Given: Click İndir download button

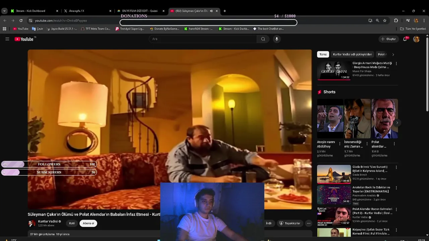Looking at the screenshot, I should pyautogui.click(x=269, y=223).
